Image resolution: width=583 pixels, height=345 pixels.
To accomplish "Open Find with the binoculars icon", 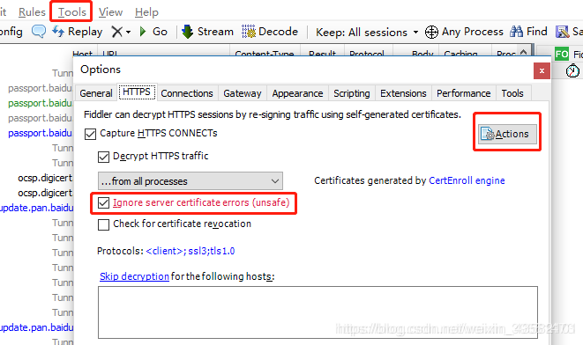I will point(516,32).
